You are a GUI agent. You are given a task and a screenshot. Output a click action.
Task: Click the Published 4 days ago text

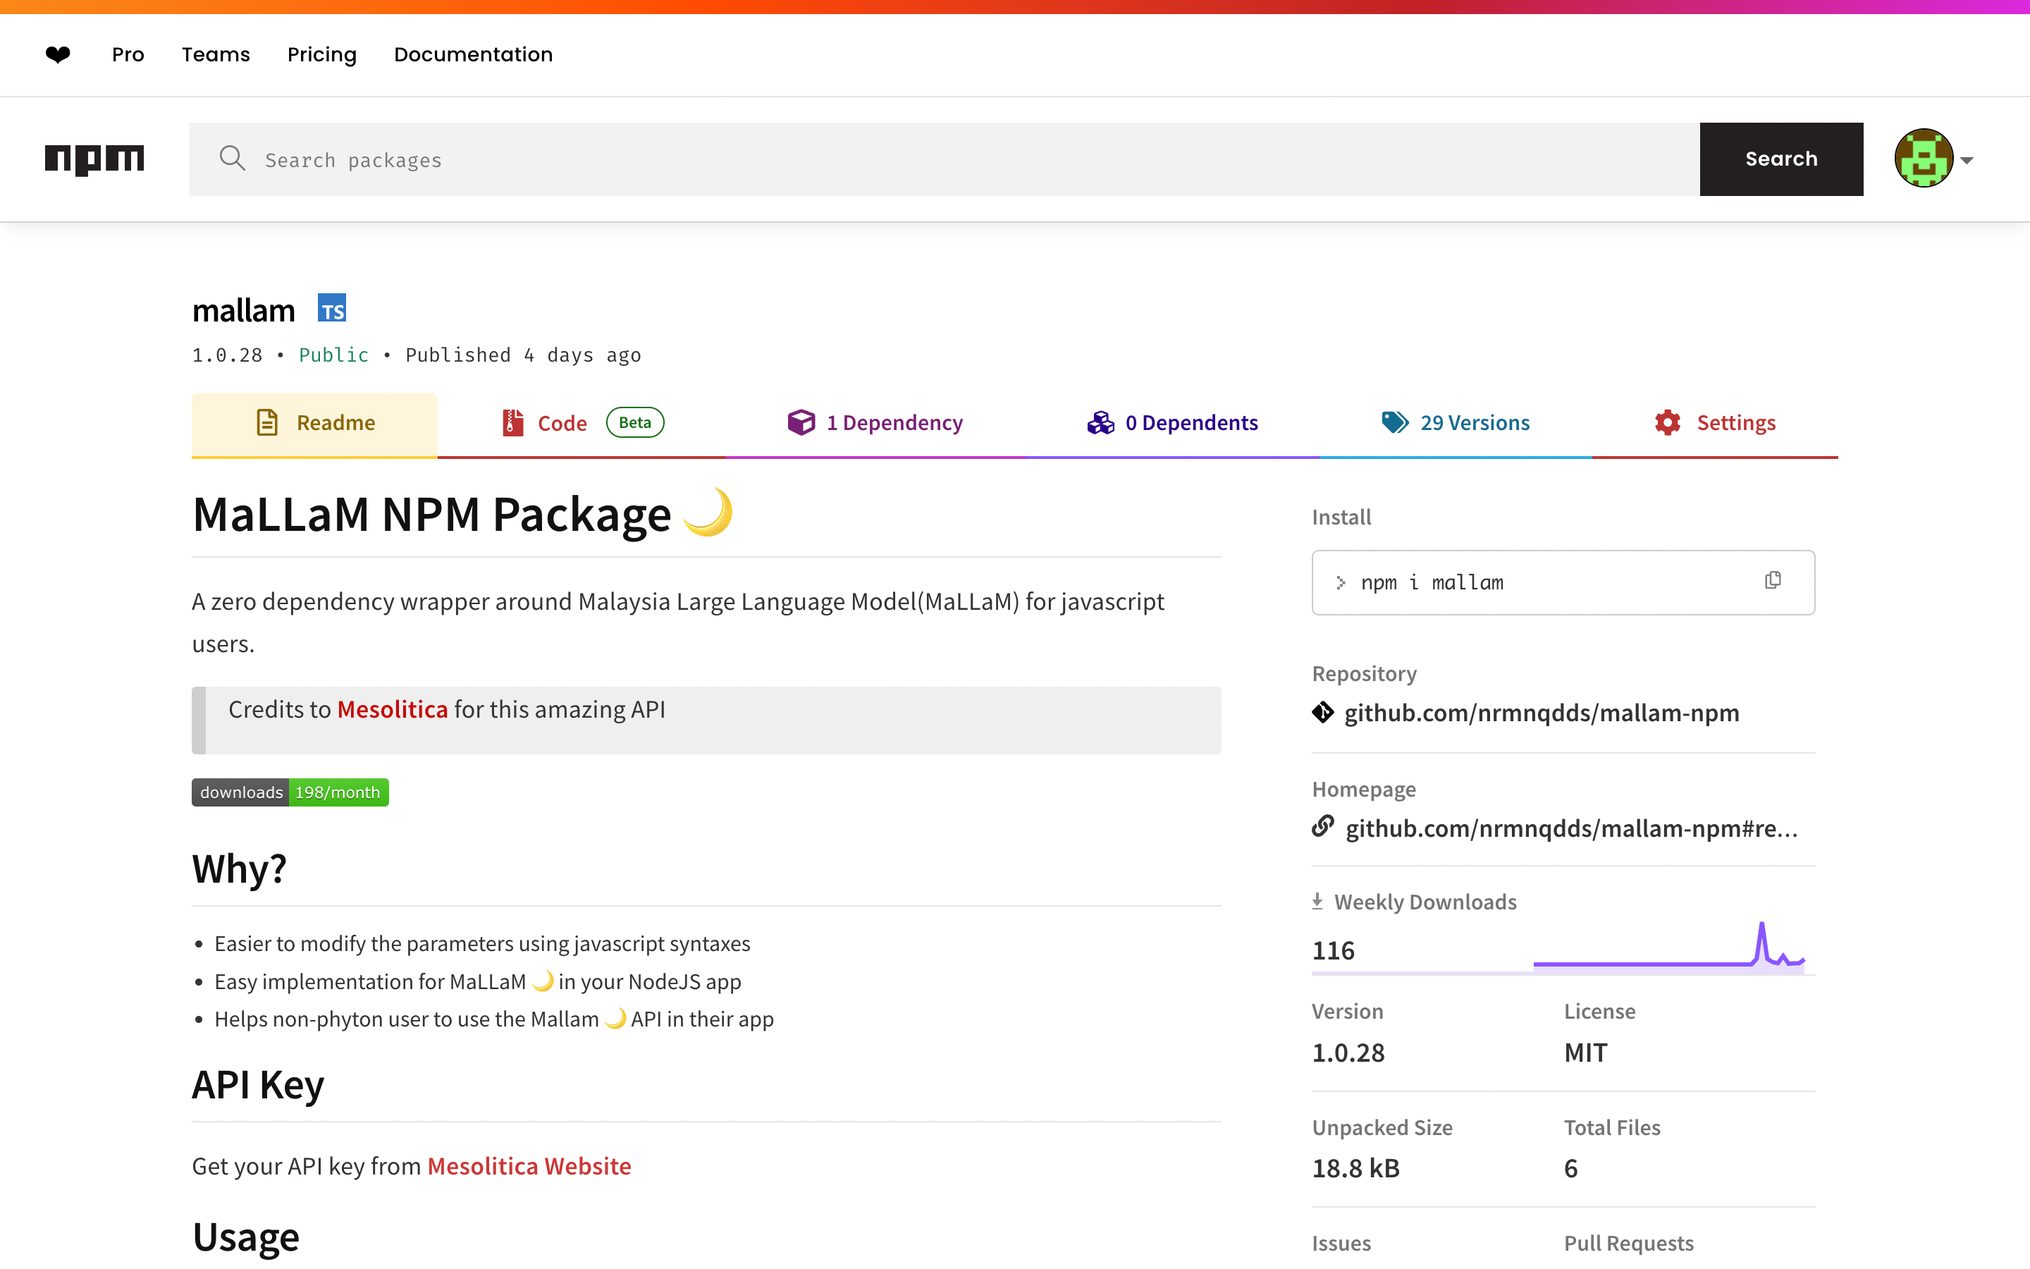coord(524,355)
